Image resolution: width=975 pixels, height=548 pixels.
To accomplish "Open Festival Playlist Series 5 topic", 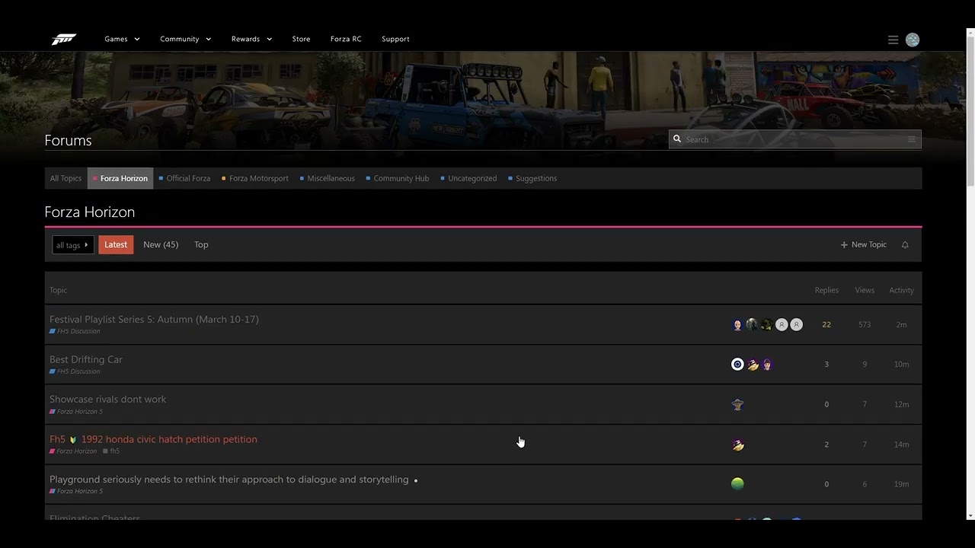I will click(154, 320).
